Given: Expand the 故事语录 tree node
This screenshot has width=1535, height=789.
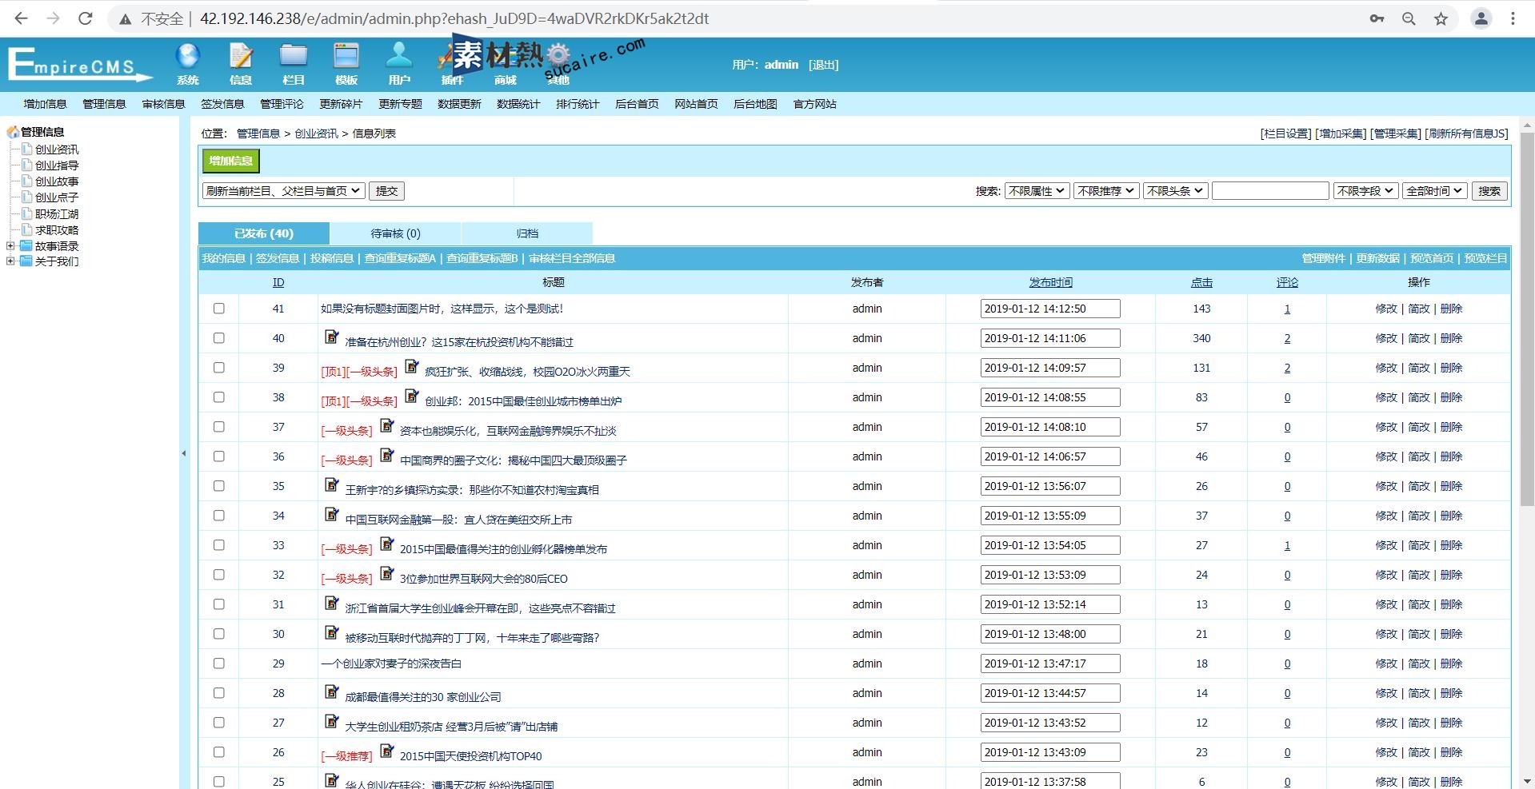Looking at the screenshot, I should point(10,246).
